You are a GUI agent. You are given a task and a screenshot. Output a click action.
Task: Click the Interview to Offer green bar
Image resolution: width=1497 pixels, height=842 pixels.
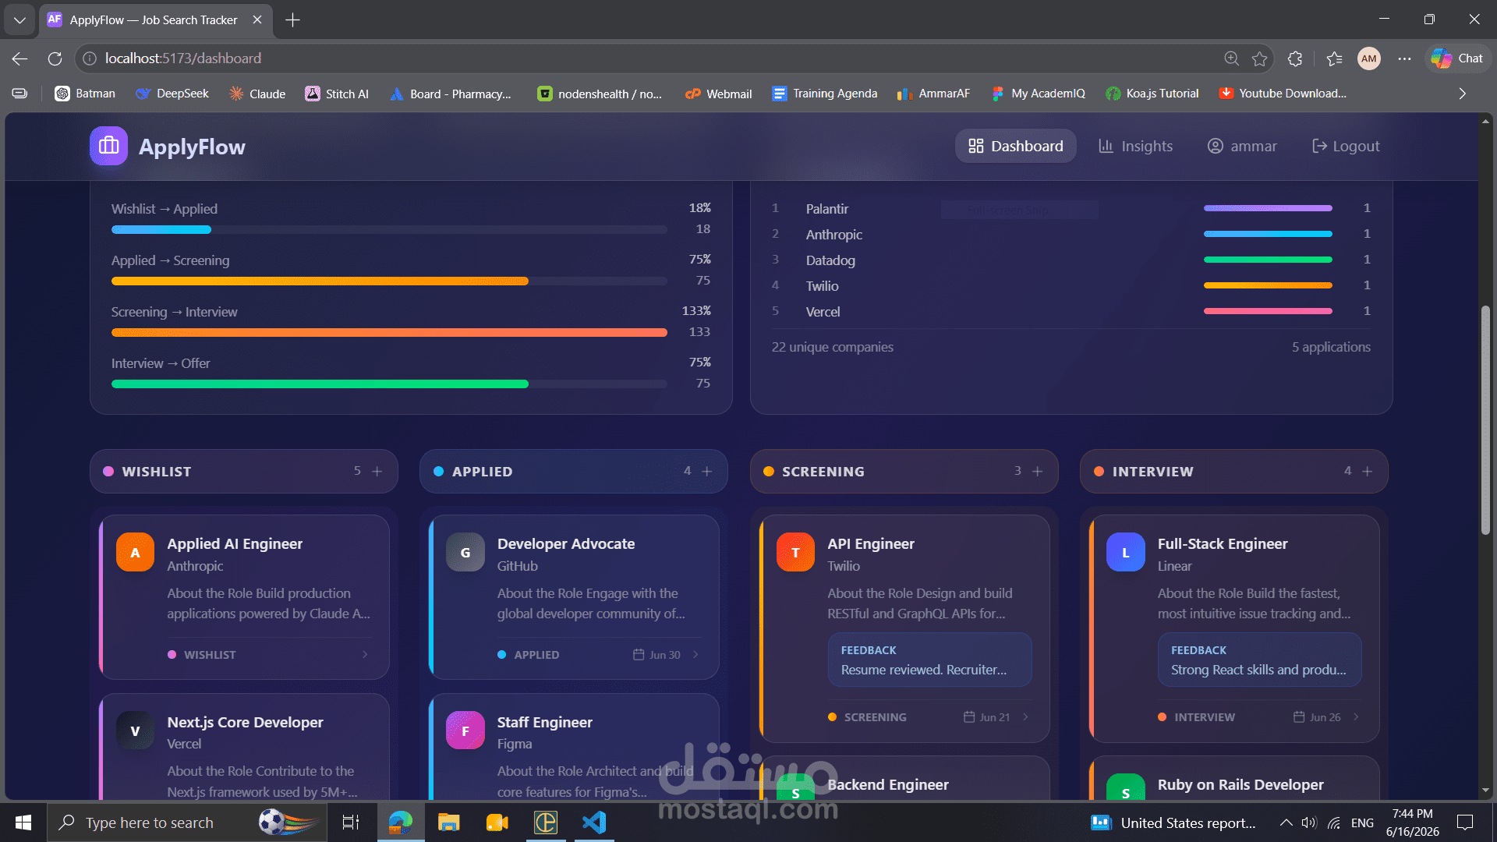pos(320,384)
